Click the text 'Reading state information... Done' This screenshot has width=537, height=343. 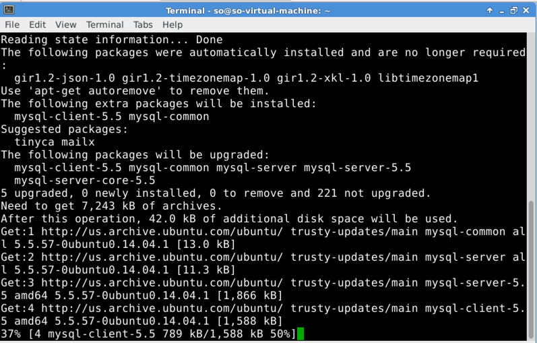[112, 40]
